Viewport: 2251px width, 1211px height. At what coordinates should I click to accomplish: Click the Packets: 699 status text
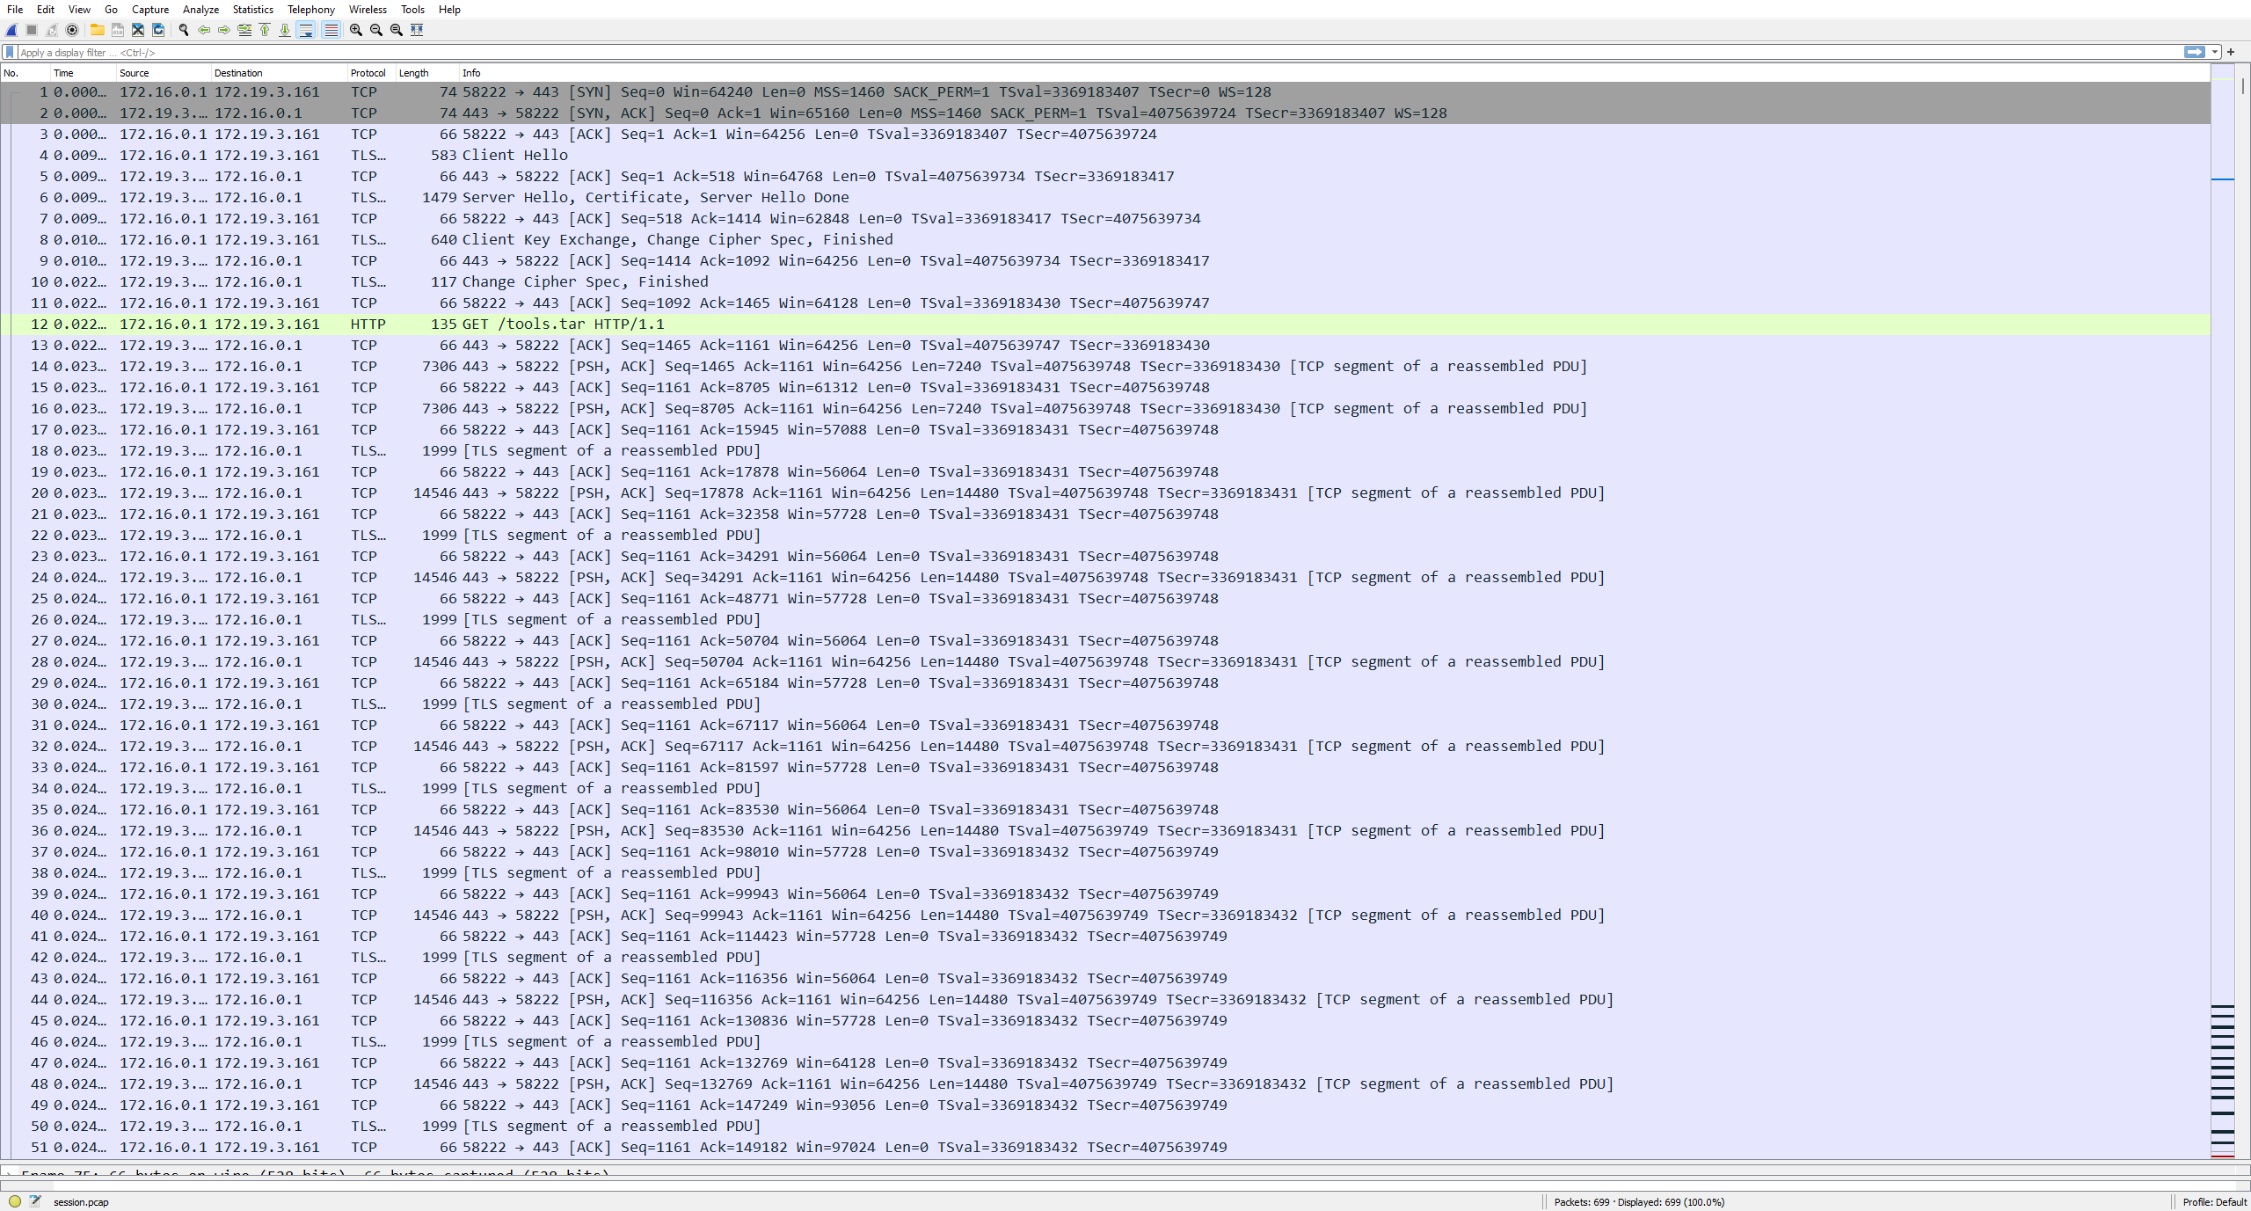tap(1639, 1202)
